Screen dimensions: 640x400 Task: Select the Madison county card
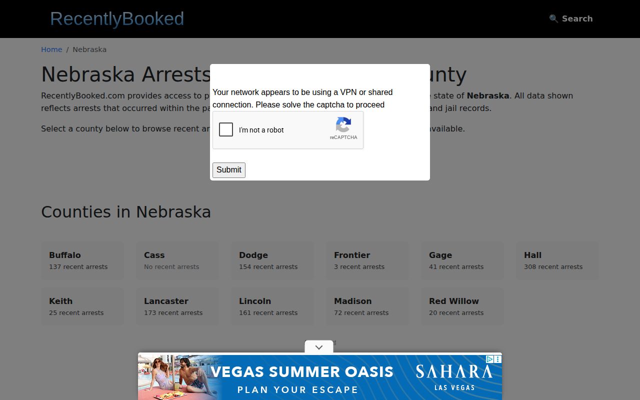(367, 306)
